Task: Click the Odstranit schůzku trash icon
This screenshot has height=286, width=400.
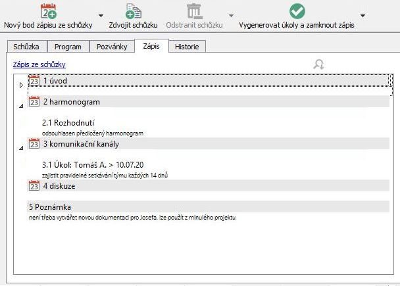Action: (x=194, y=11)
